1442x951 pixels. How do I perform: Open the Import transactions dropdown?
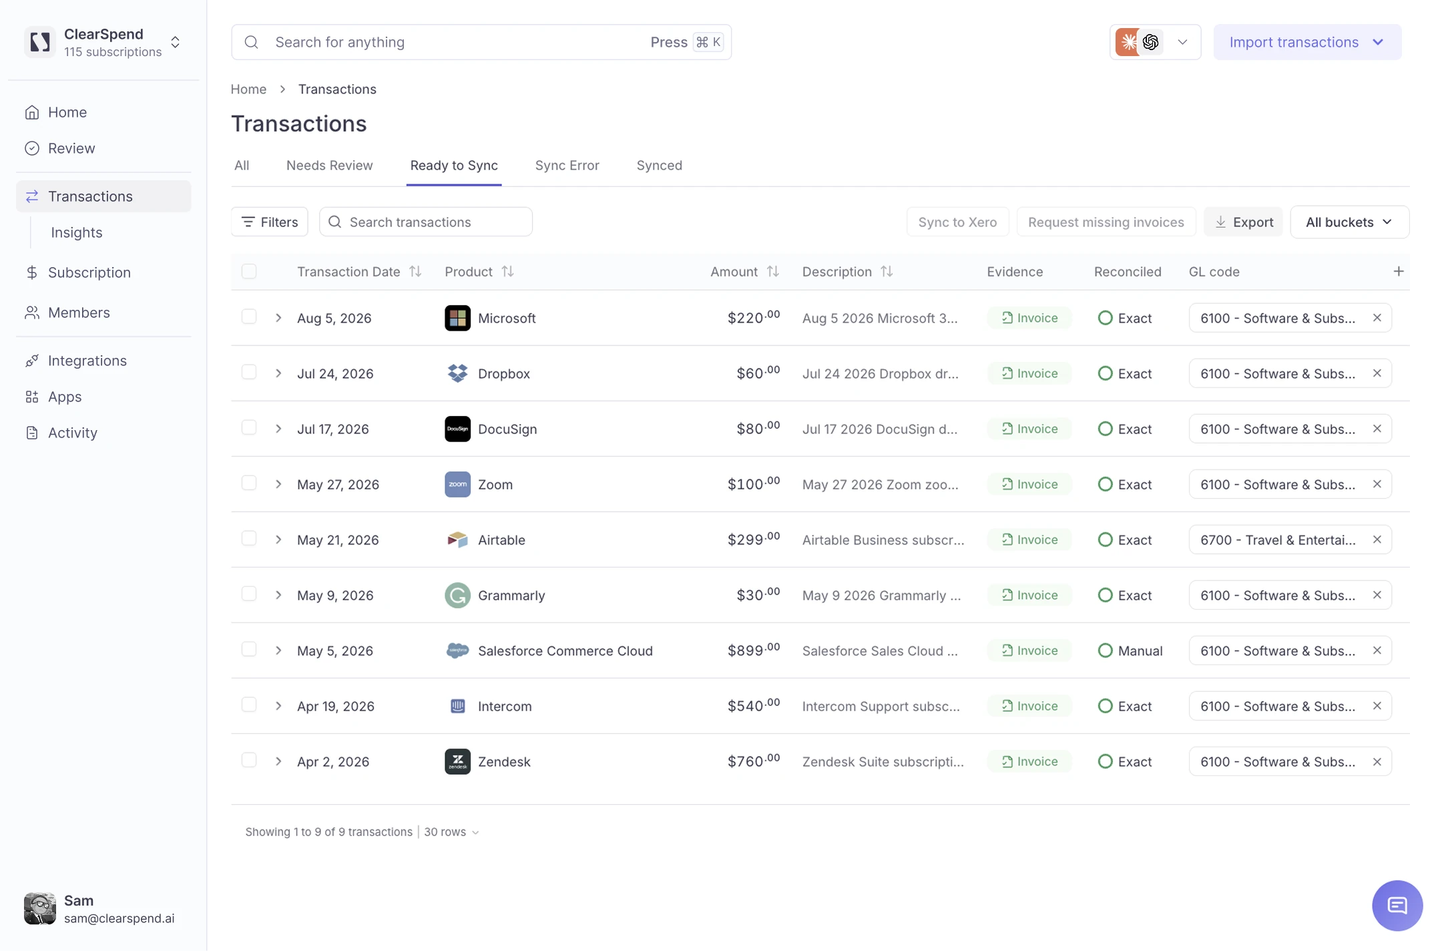point(1307,42)
